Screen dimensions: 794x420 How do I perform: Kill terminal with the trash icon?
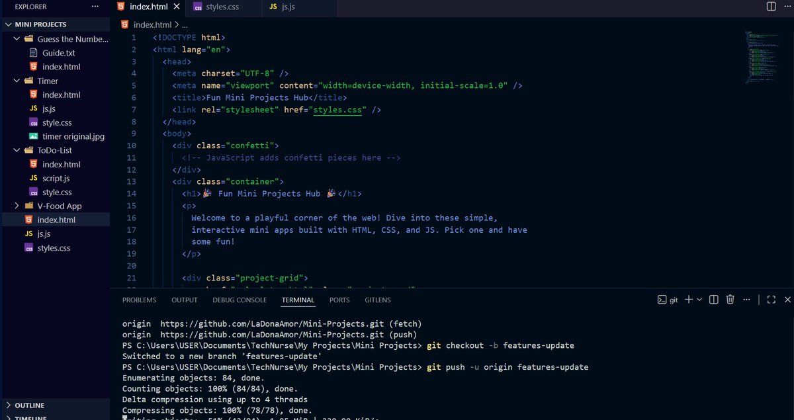coord(730,300)
